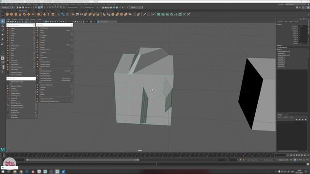Click the polygon cylinder shelf icon
This screenshot has height=174, width=310.
click(x=16, y=14)
